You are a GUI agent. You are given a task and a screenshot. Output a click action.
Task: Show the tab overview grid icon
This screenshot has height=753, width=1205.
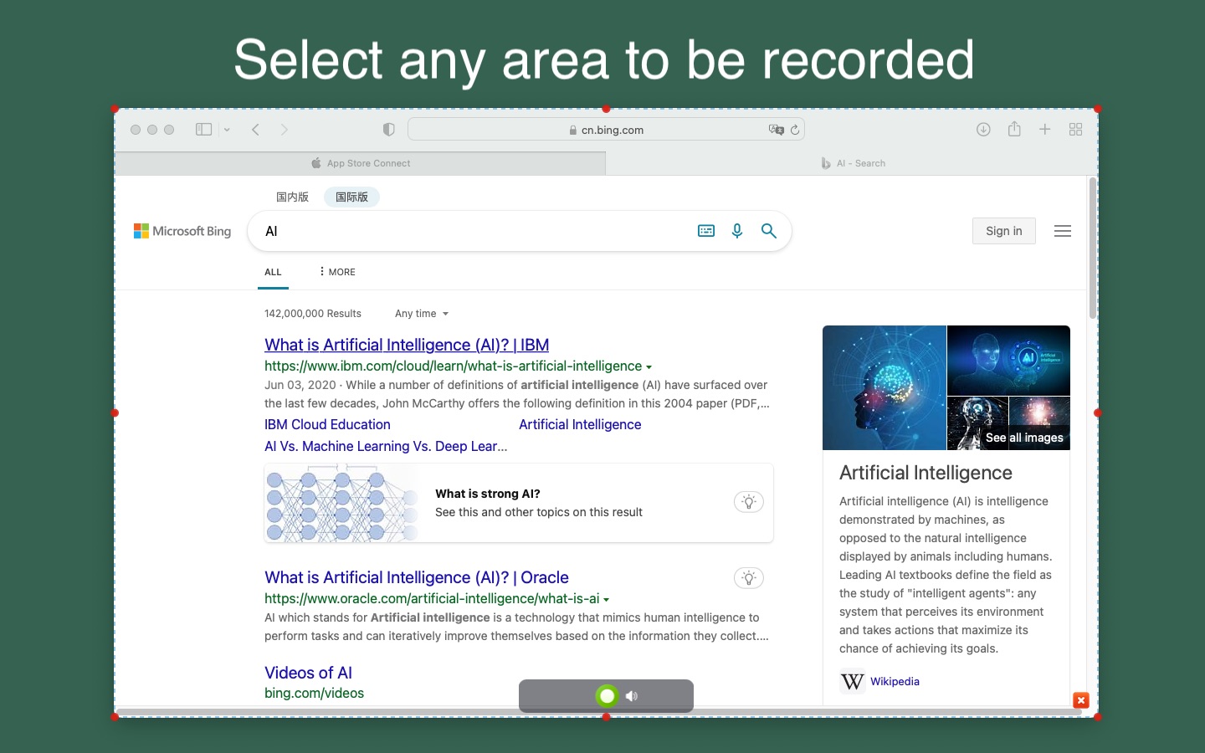(1076, 130)
